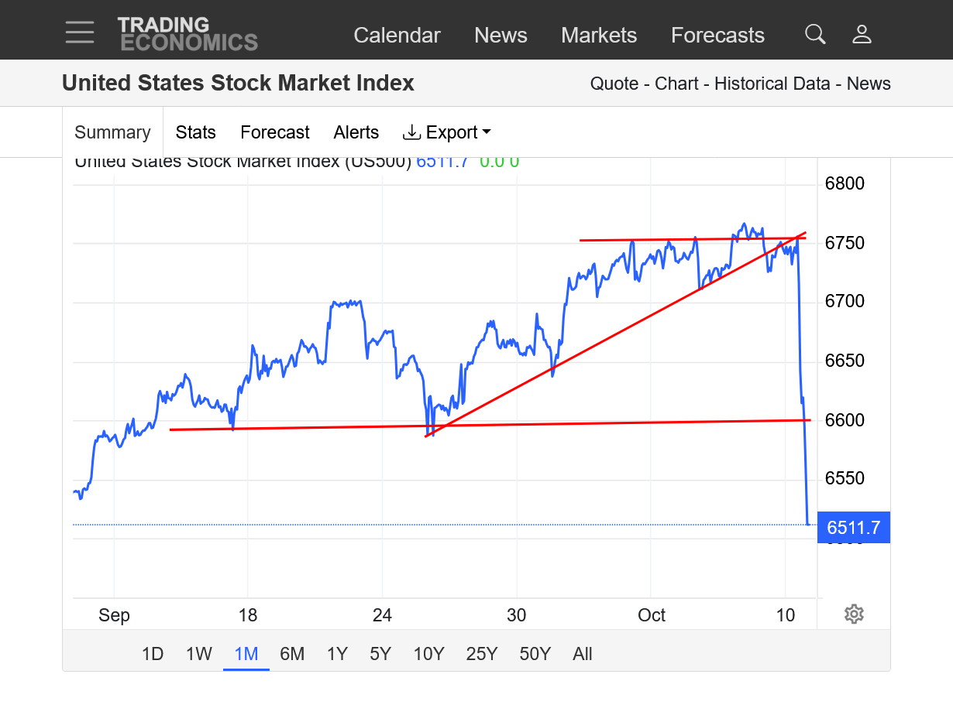Open Markets in the top menu
The width and height of the screenshot is (953, 722).
[599, 36]
